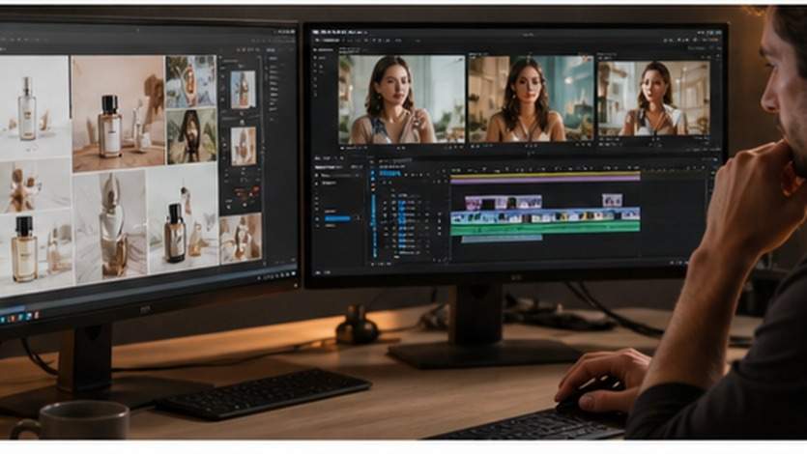
Task: Select the clear spray bottle photo on left monitor
Action: tap(34, 107)
